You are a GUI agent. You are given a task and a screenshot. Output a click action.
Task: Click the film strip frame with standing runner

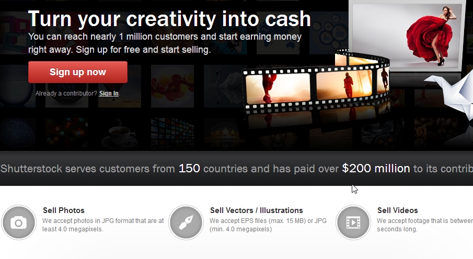(x=344, y=85)
